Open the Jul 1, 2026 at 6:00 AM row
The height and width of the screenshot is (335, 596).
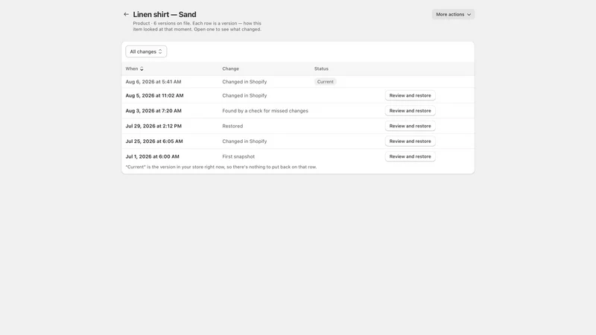pyautogui.click(x=298, y=156)
